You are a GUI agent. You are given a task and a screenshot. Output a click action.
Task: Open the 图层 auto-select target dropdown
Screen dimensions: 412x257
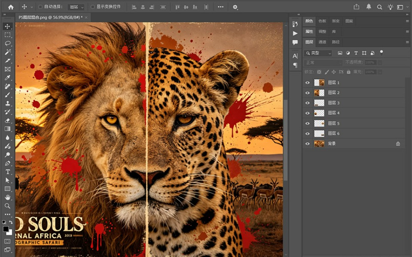(x=76, y=7)
